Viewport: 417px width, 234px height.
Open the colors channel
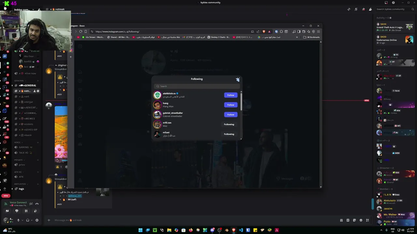coord(27,124)
